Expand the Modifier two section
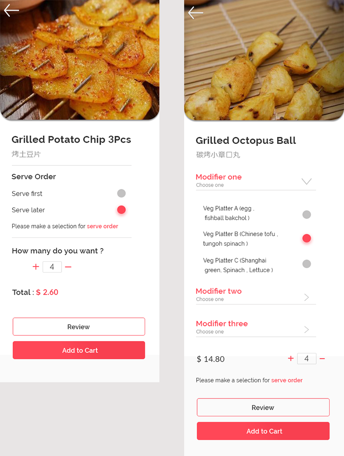Screen dimensions: 344x456 click(x=306, y=297)
